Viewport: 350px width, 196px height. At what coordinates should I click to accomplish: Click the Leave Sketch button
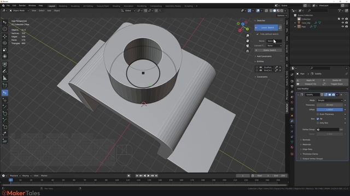tap(266, 28)
